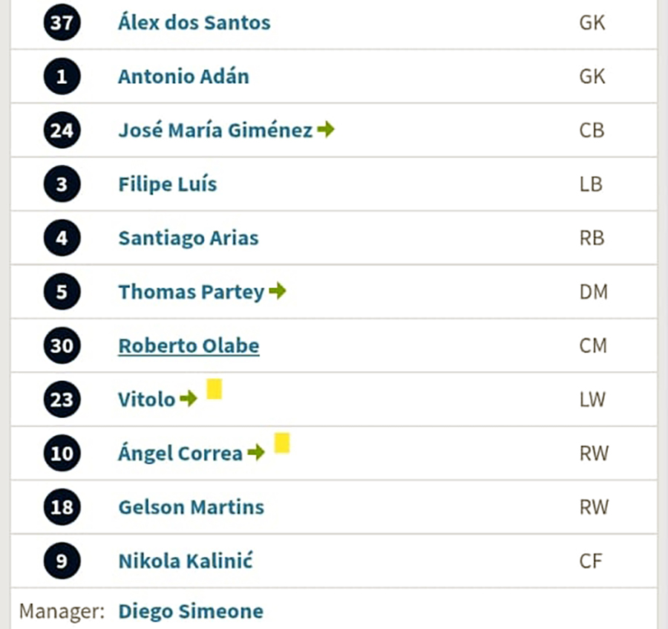Open Álex dos Santos player page
This screenshot has height=629, width=668.
pos(194,22)
